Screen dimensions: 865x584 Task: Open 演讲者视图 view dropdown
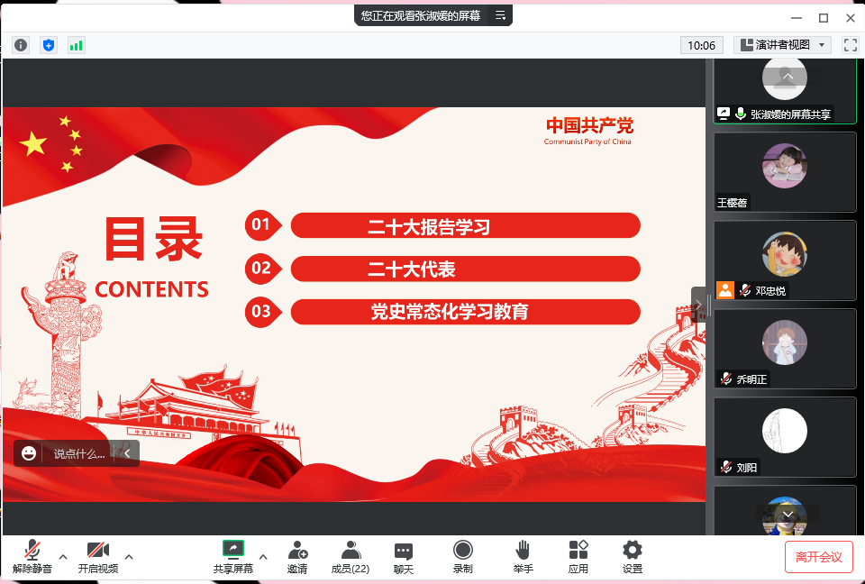pos(782,45)
